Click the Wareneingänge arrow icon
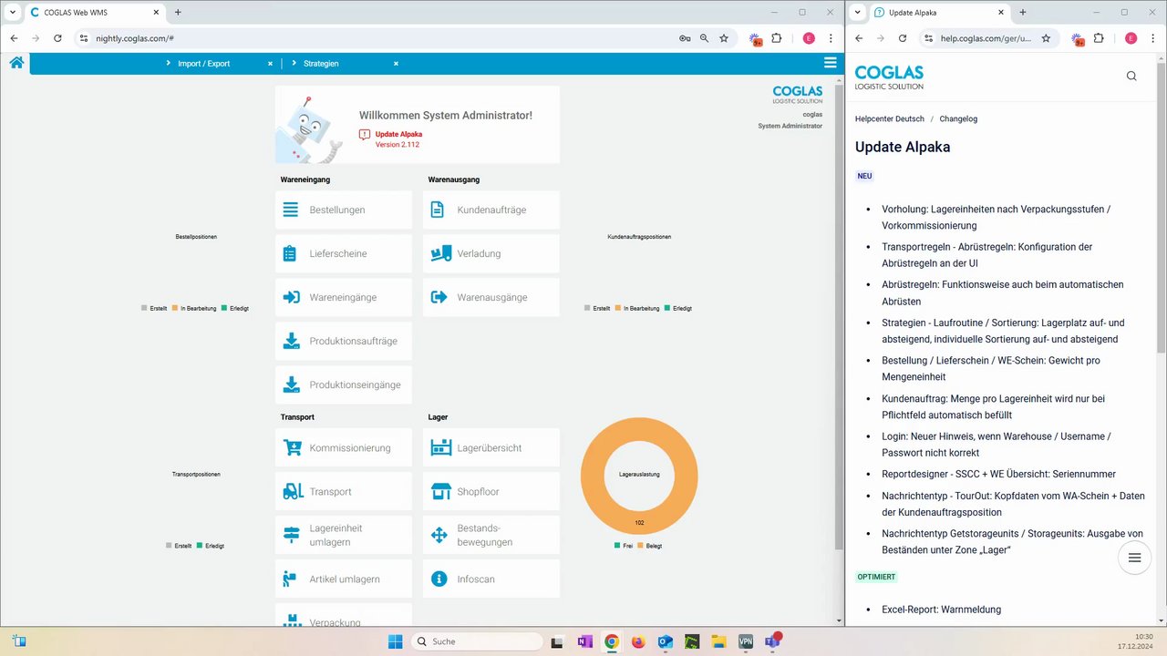Image resolution: width=1167 pixels, height=656 pixels. (291, 297)
